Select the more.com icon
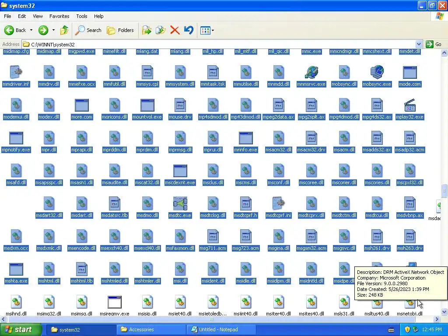This screenshot has height=336, width=448. tap(82, 105)
